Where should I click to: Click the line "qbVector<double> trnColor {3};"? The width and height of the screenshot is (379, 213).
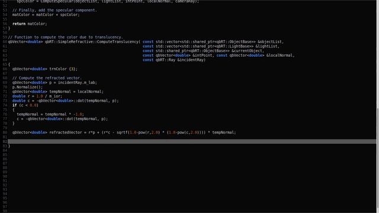click(45, 69)
